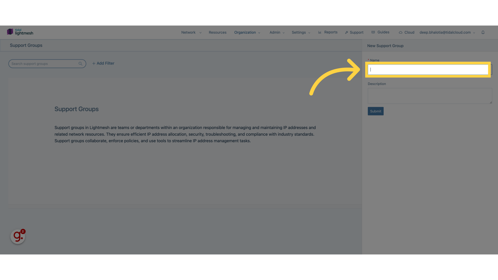Click the Lightmesh logo icon

tap(10, 32)
